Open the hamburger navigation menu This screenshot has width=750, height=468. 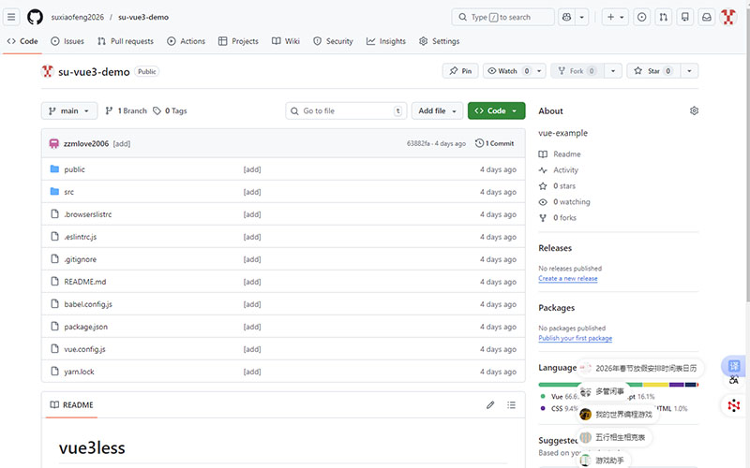(x=12, y=17)
